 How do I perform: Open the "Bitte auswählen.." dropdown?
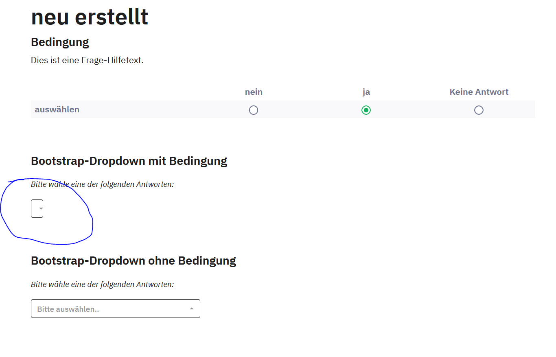tap(115, 309)
